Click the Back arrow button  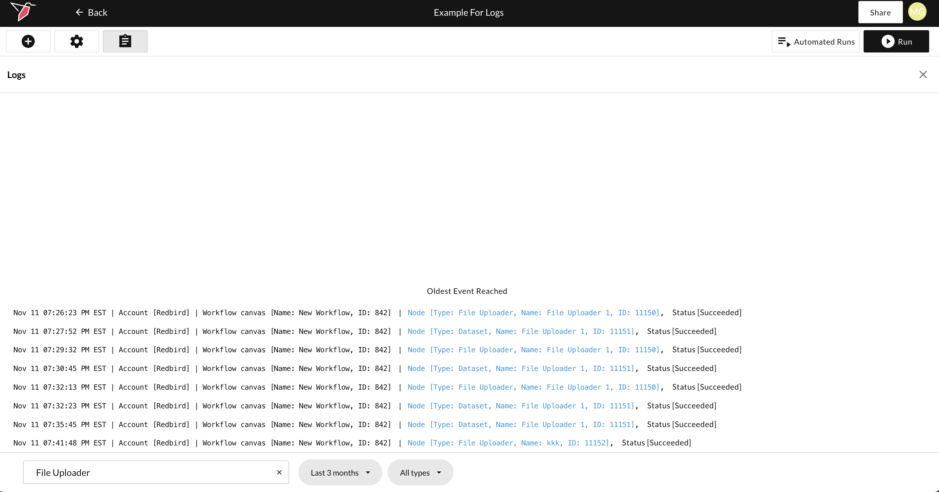click(x=91, y=12)
